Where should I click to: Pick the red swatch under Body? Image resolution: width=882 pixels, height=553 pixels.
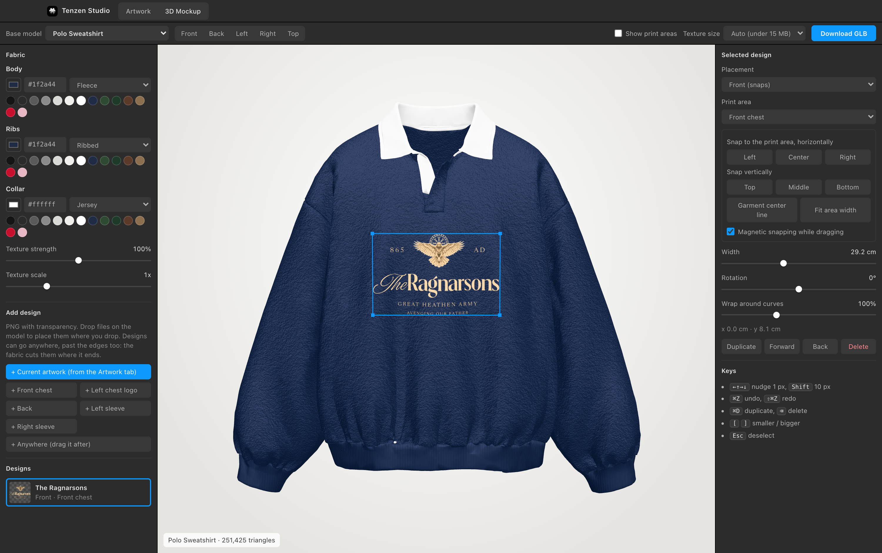[11, 112]
